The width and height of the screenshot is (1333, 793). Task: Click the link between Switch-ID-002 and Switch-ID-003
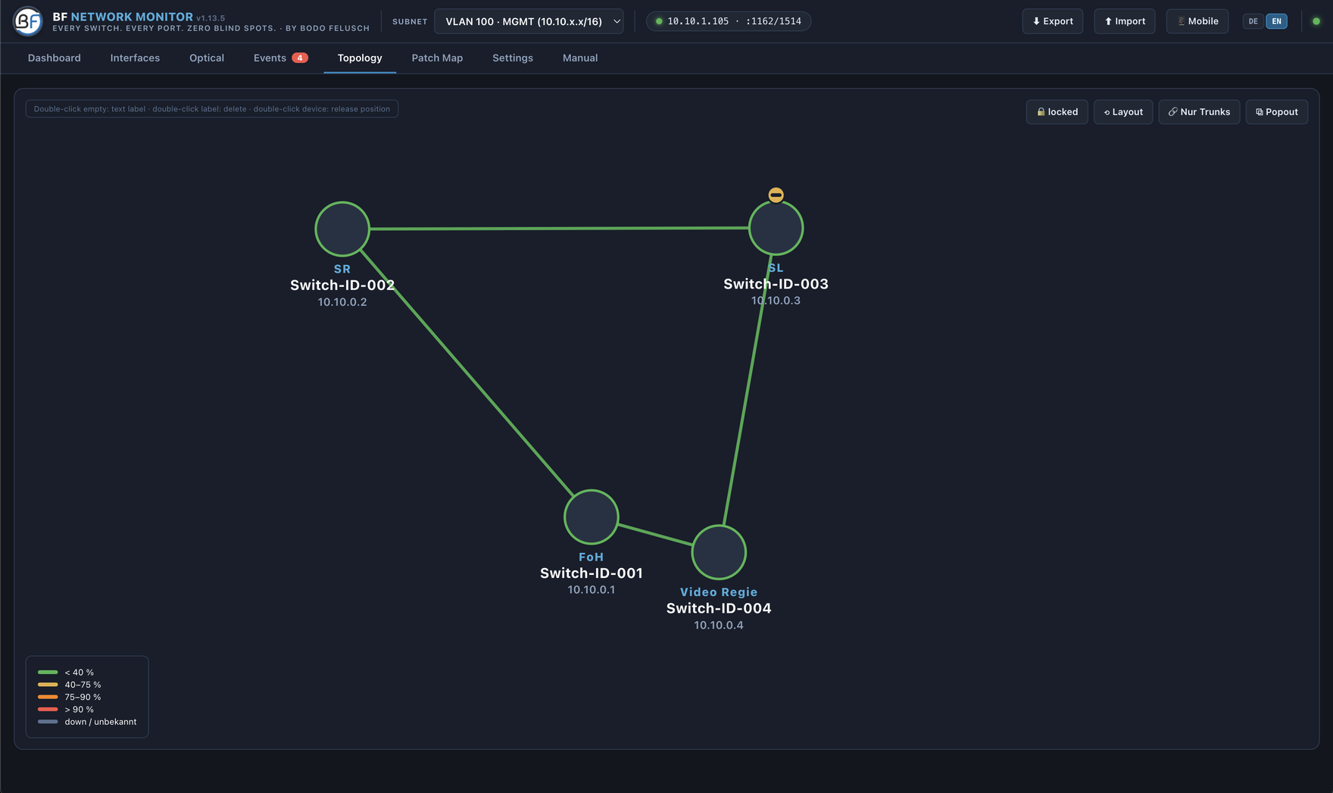tap(559, 228)
